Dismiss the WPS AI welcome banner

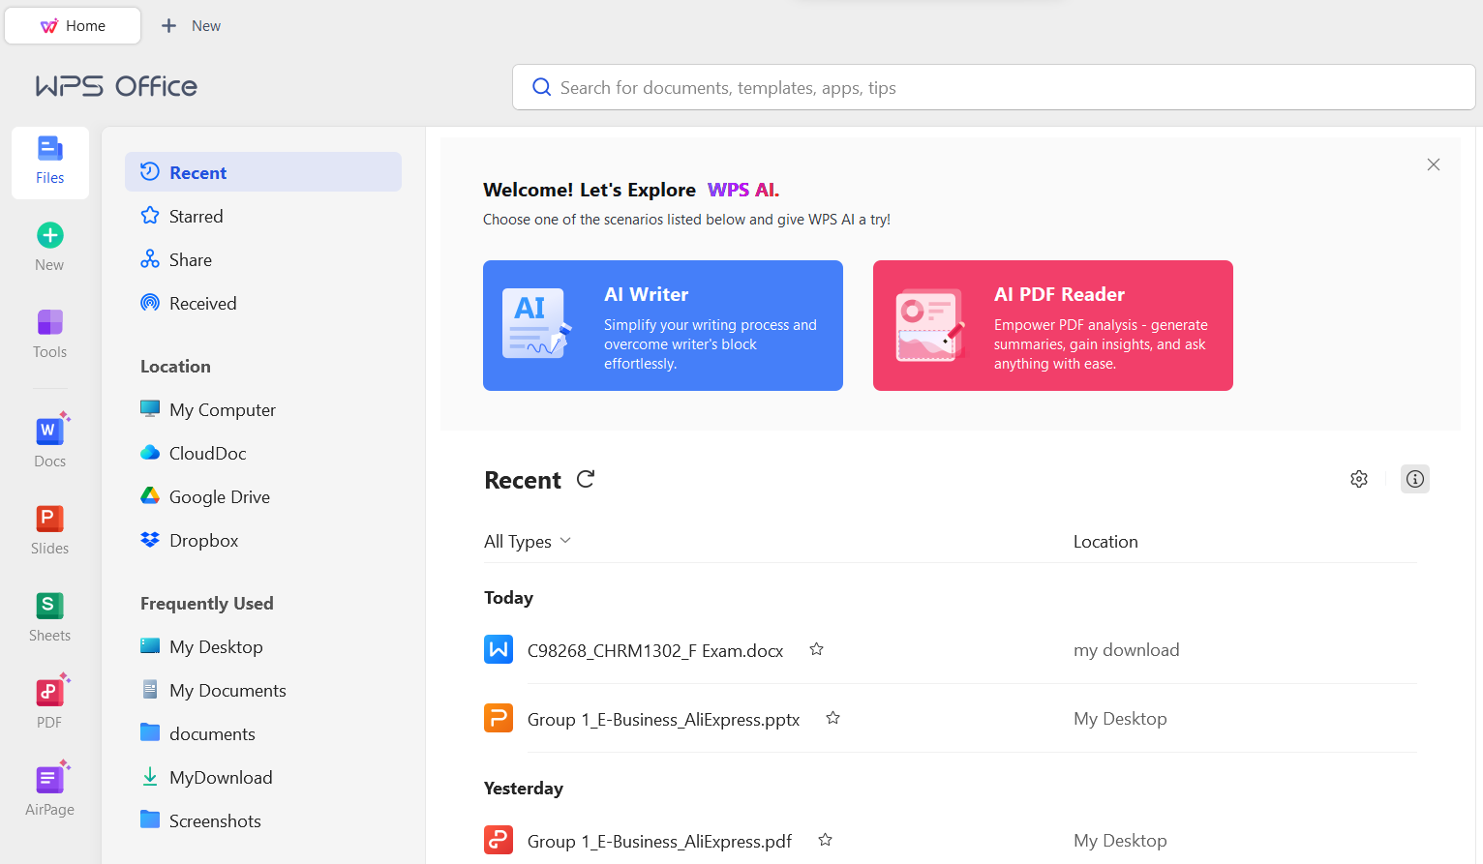tap(1434, 164)
